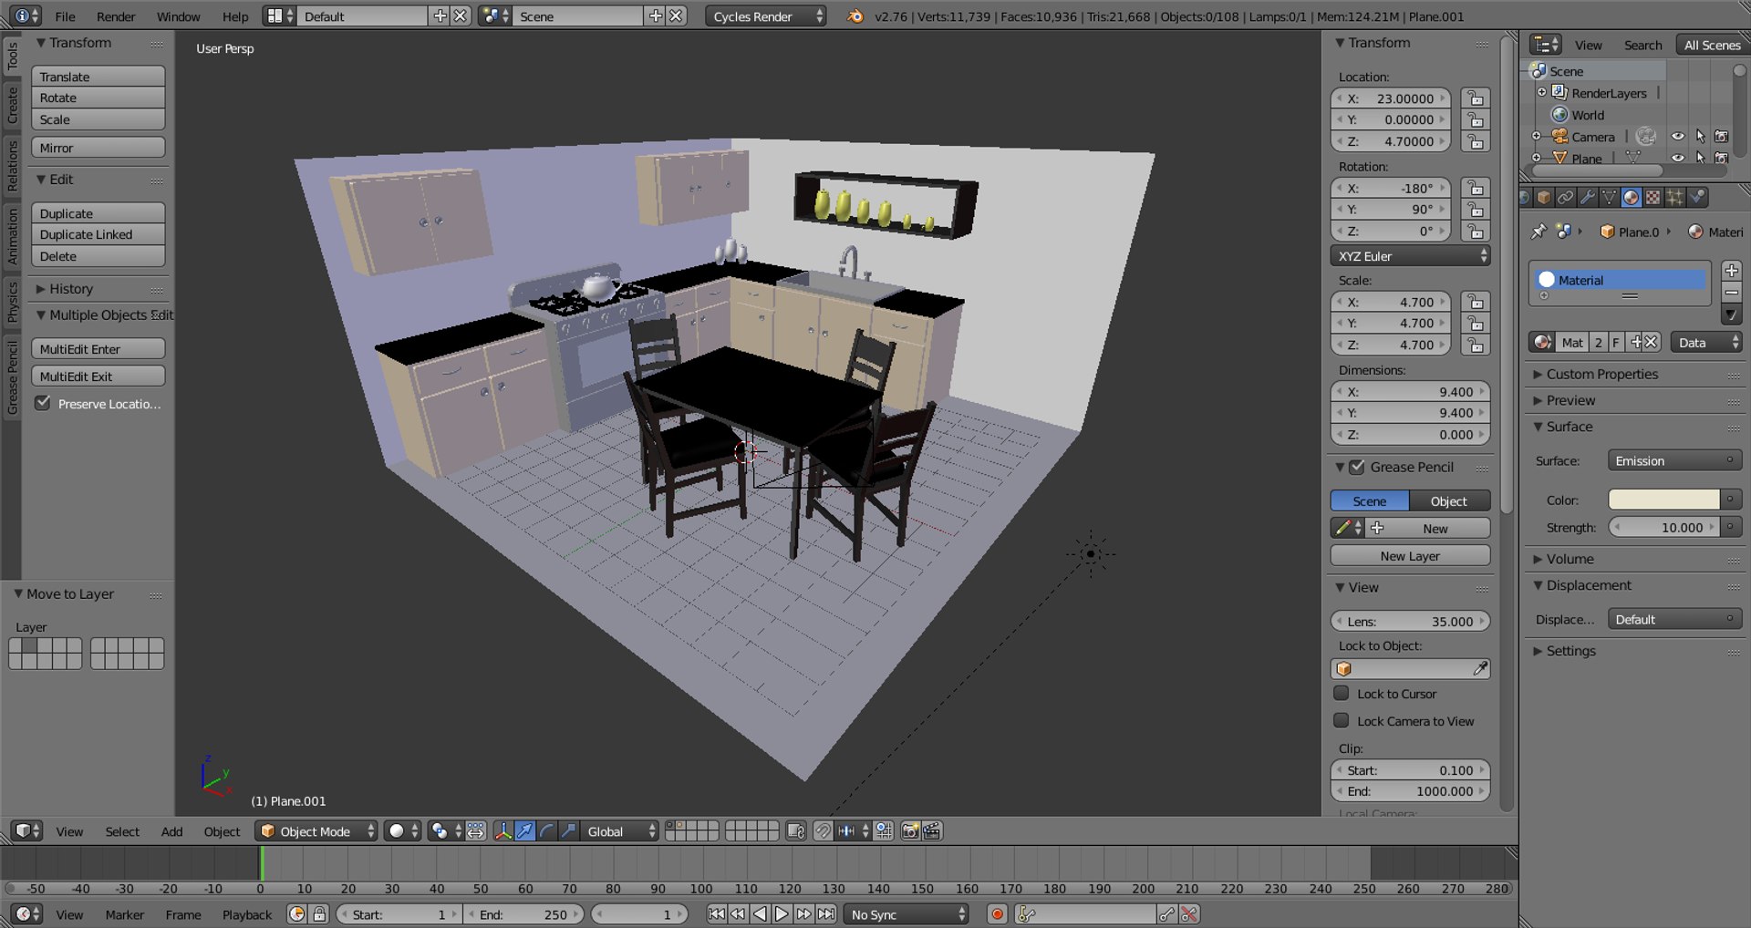Open the Render menu
Viewport: 1751px width, 928px height.
pyautogui.click(x=116, y=16)
